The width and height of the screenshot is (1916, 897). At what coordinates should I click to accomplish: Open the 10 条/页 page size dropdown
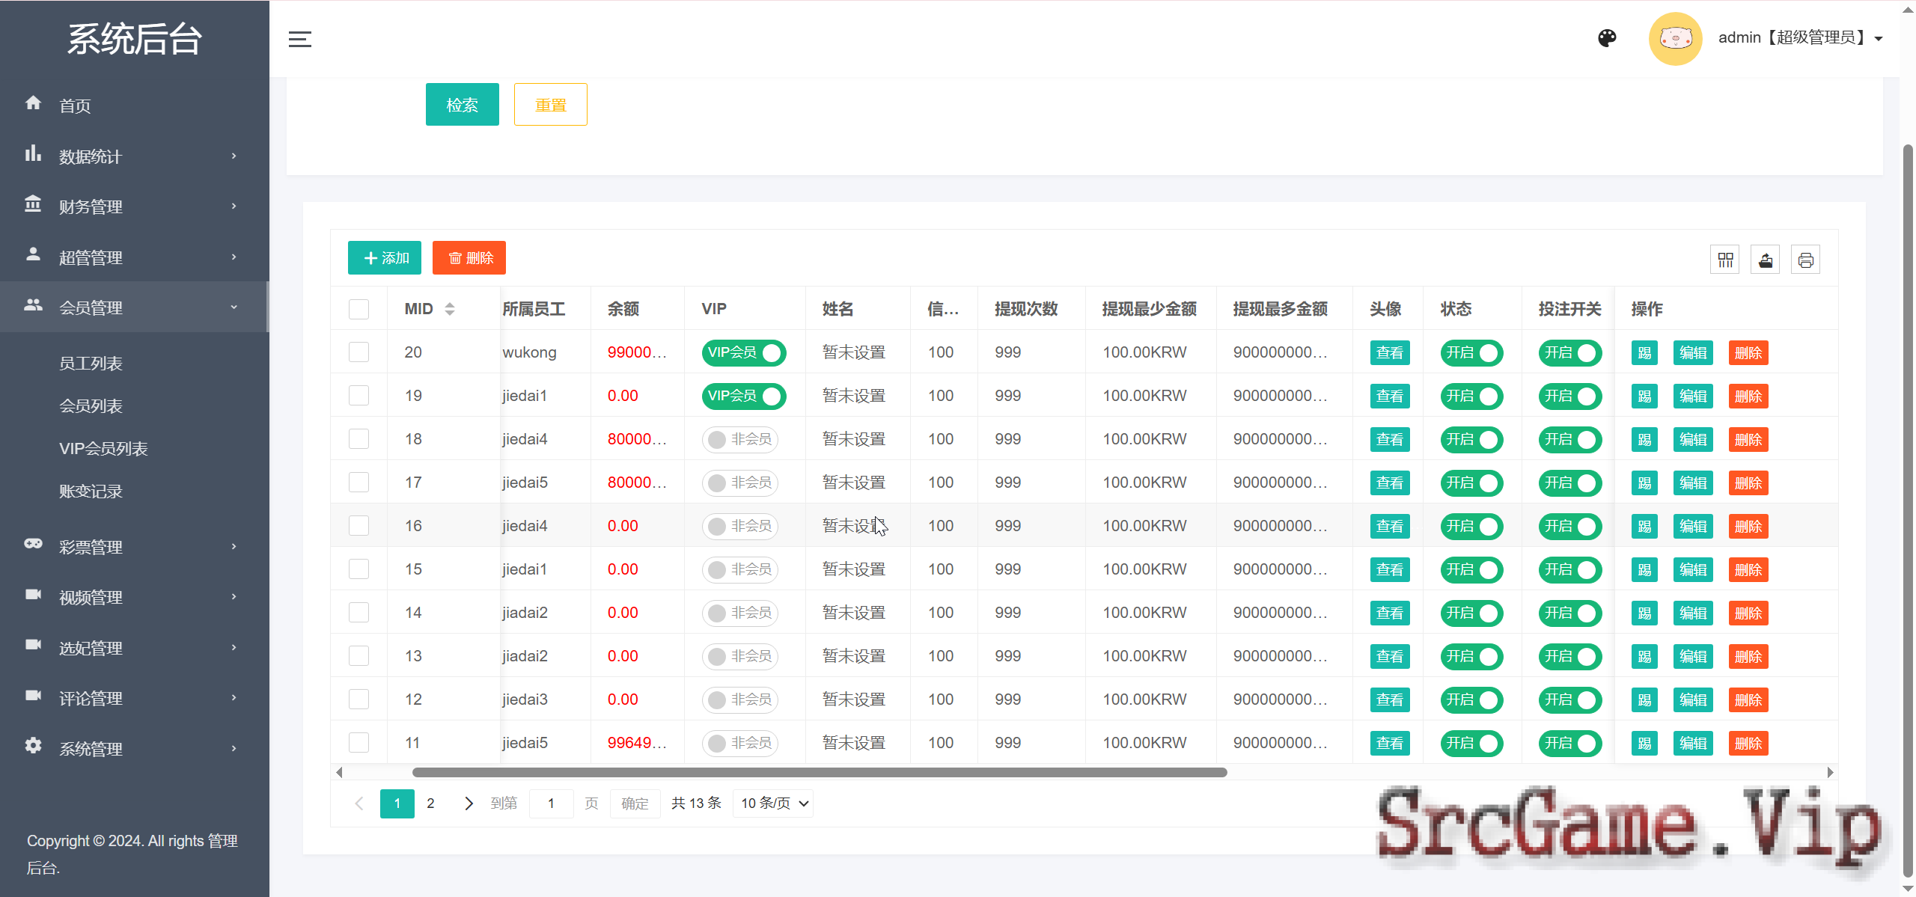click(x=773, y=803)
